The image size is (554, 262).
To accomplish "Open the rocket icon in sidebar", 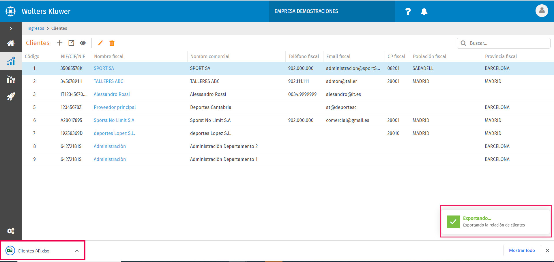I will pyautogui.click(x=11, y=96).
